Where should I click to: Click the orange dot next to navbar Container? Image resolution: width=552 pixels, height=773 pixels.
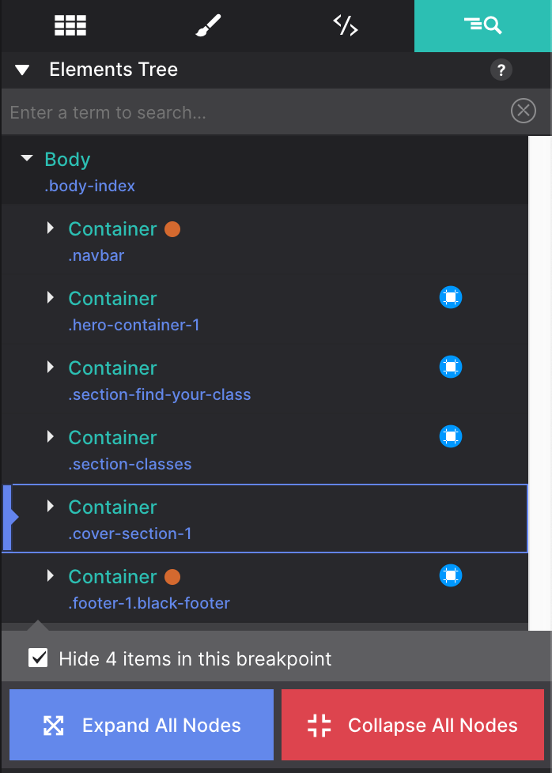172,229
